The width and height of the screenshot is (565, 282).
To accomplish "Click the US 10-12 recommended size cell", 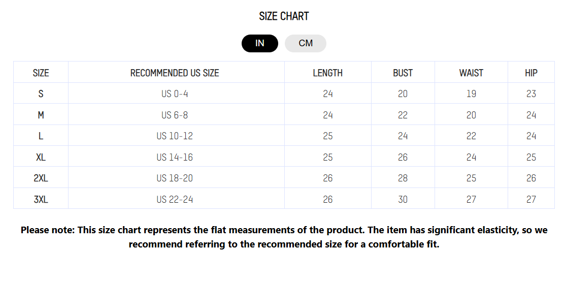I will (175, 136).
